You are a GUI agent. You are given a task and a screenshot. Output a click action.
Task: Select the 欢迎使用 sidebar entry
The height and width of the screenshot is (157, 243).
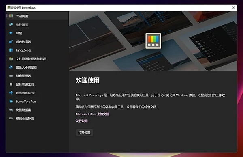coord(37,16)
